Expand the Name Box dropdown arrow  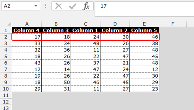click(36, 6)
